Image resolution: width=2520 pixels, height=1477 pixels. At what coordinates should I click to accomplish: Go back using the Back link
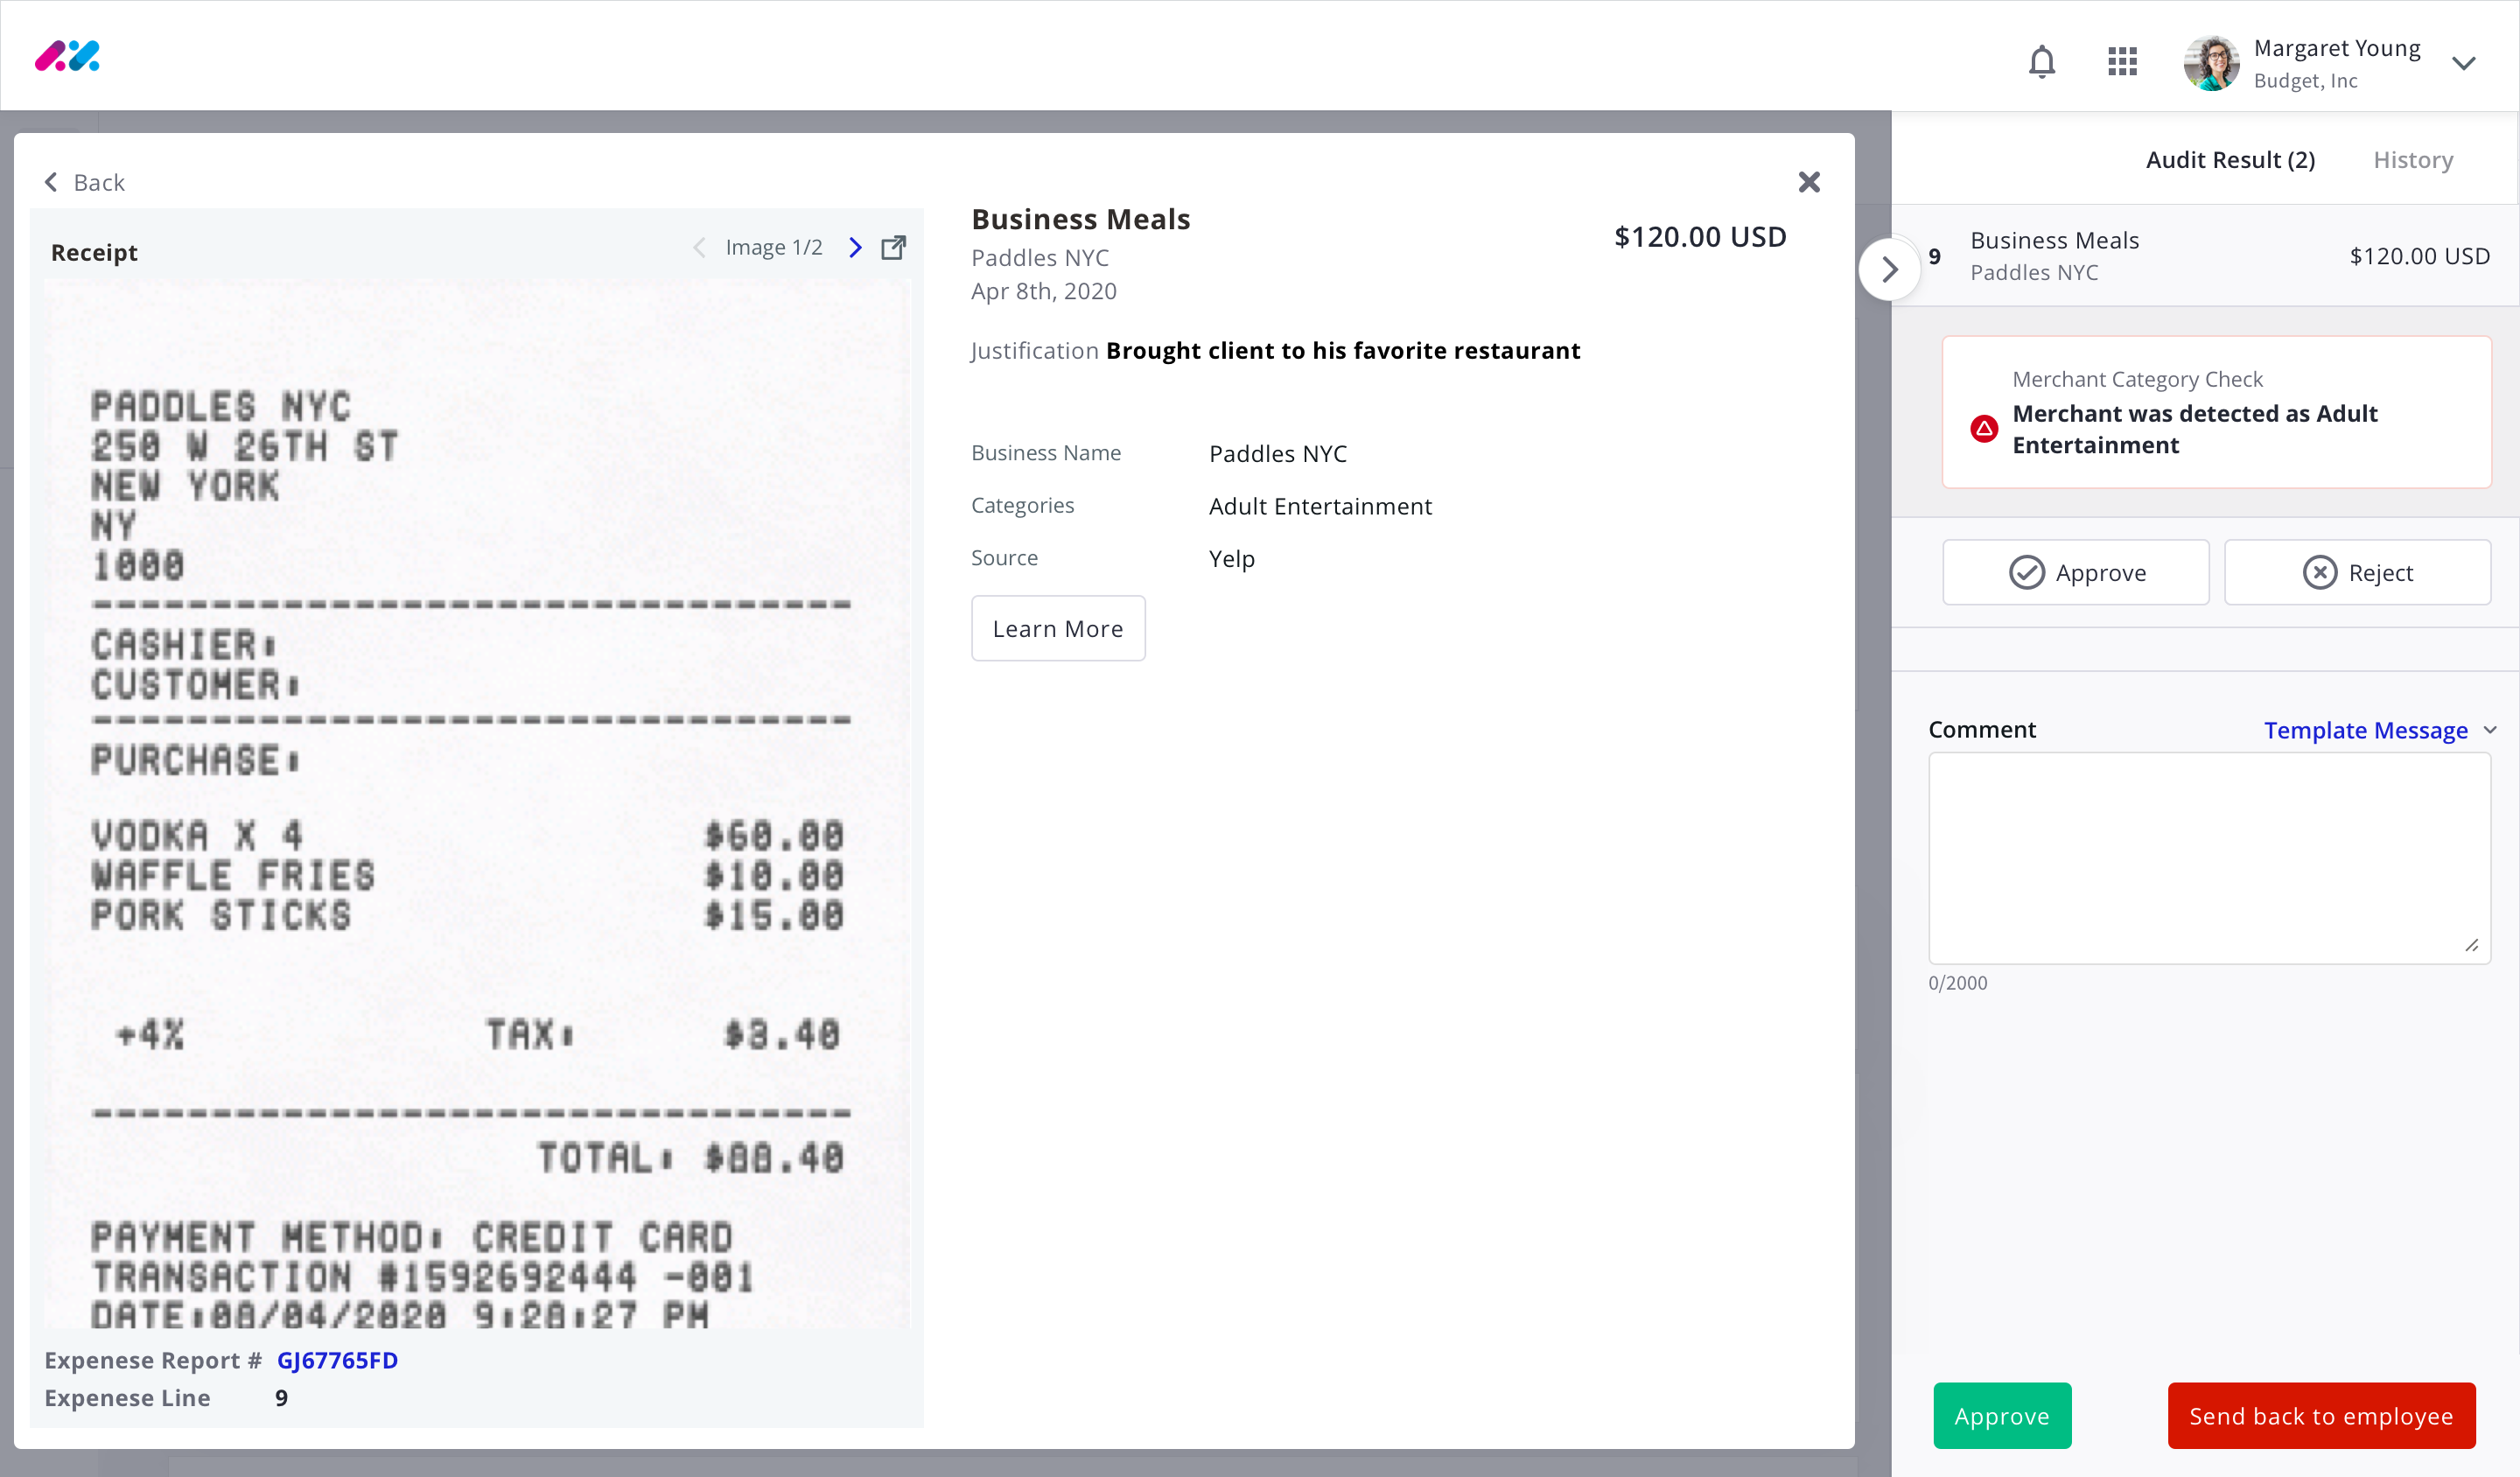[85, 182]
